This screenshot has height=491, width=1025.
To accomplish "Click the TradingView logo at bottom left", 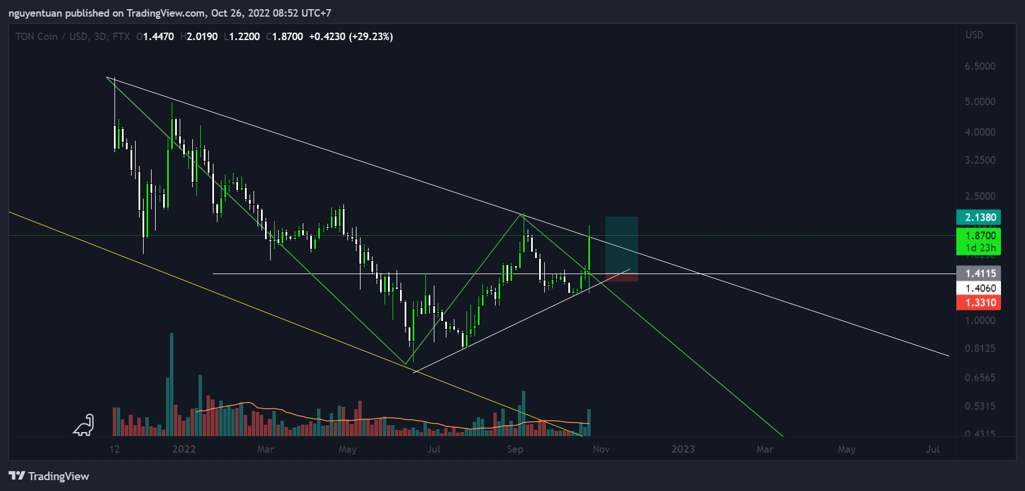I will click(x=49, y=476).
